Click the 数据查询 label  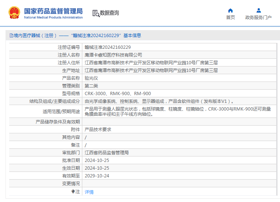coord(109,13)
